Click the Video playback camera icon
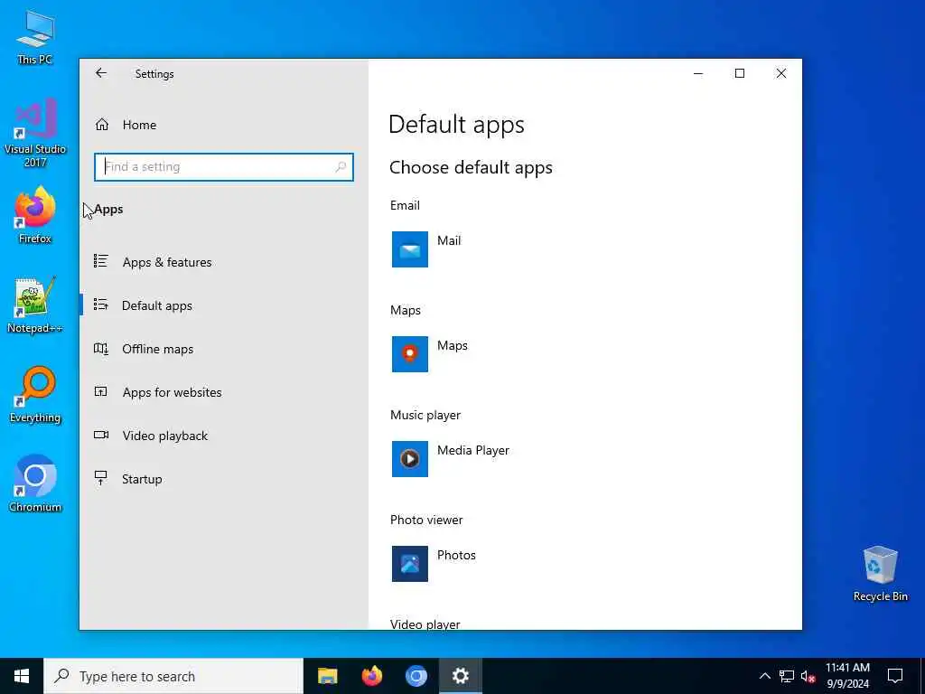 coord(101,435)
